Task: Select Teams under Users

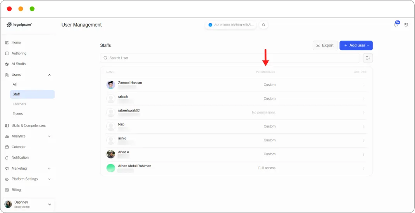Action: point(18,114)
